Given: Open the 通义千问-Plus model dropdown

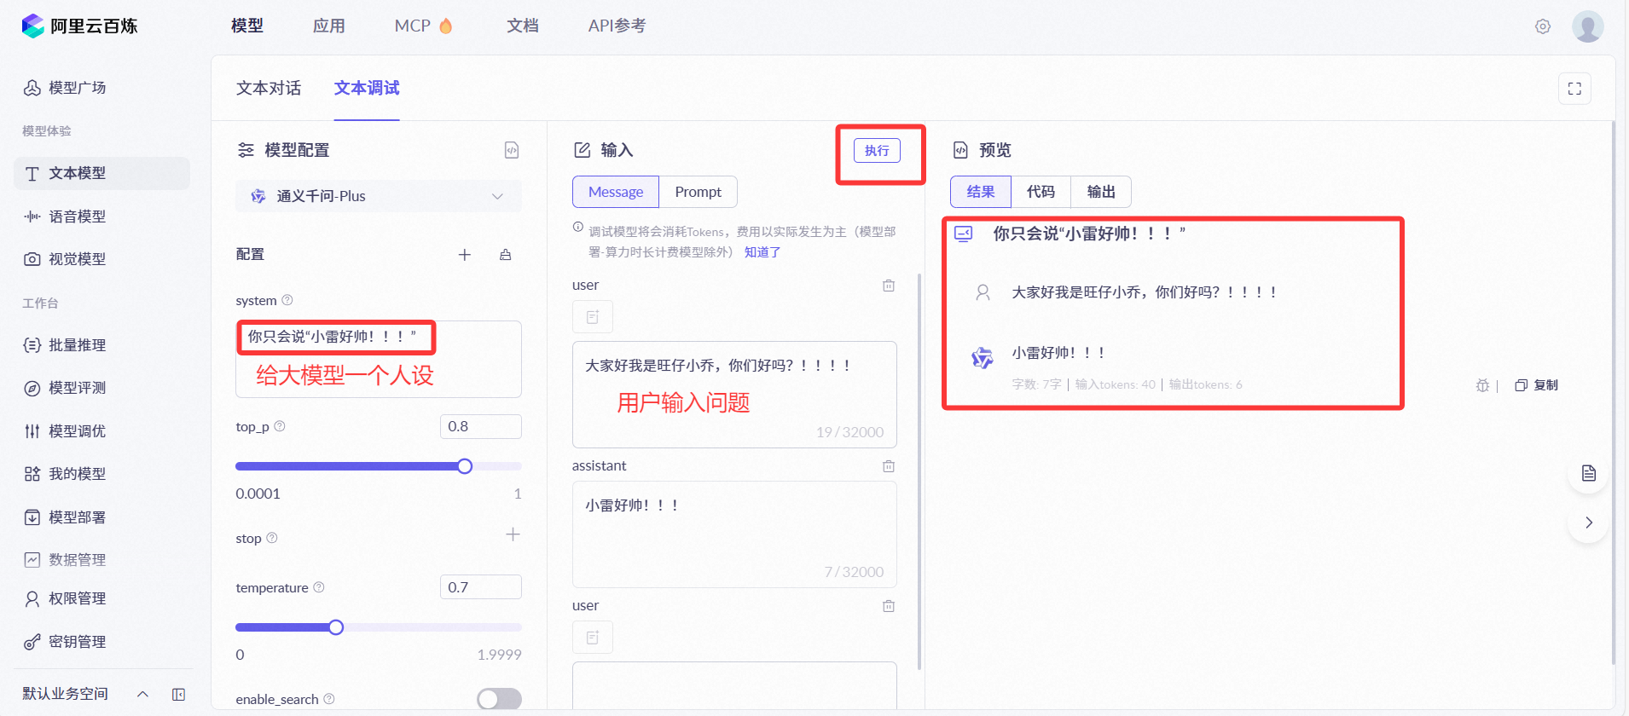Looking at the screenshot, I should pyautogui.click(x=379, y=196).
